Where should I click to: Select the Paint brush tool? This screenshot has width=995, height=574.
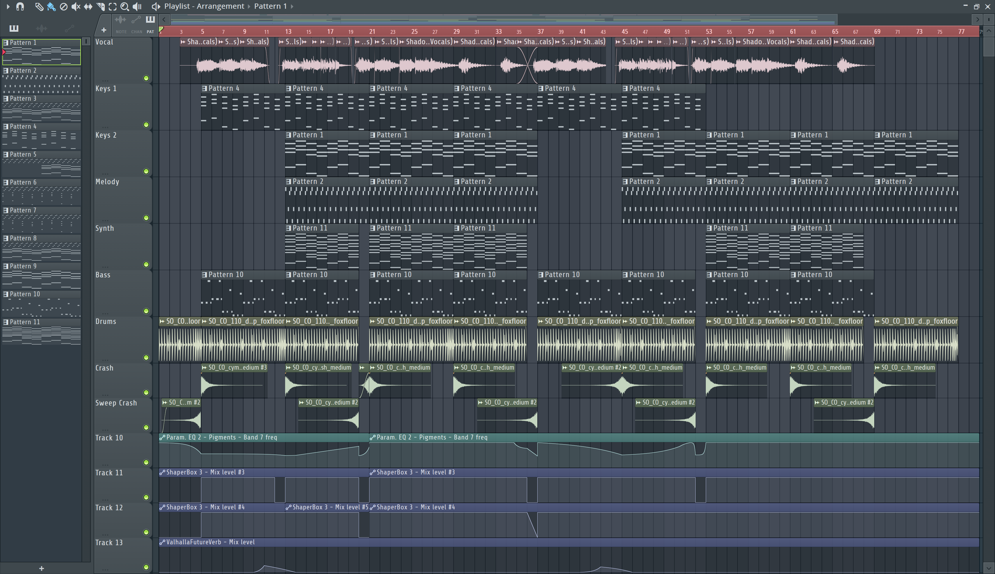pos(51,7)
